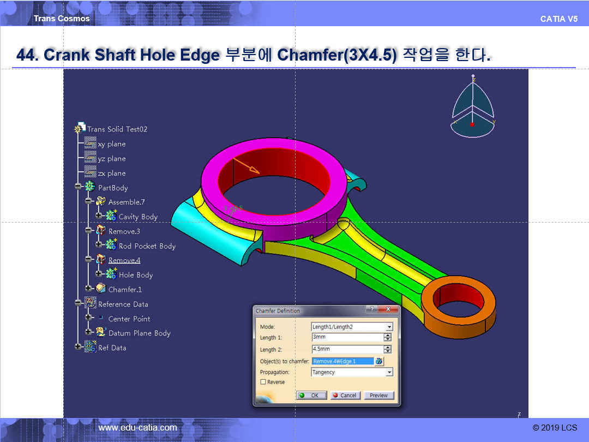Click the Trans Solid Test02 root icon

80,129
